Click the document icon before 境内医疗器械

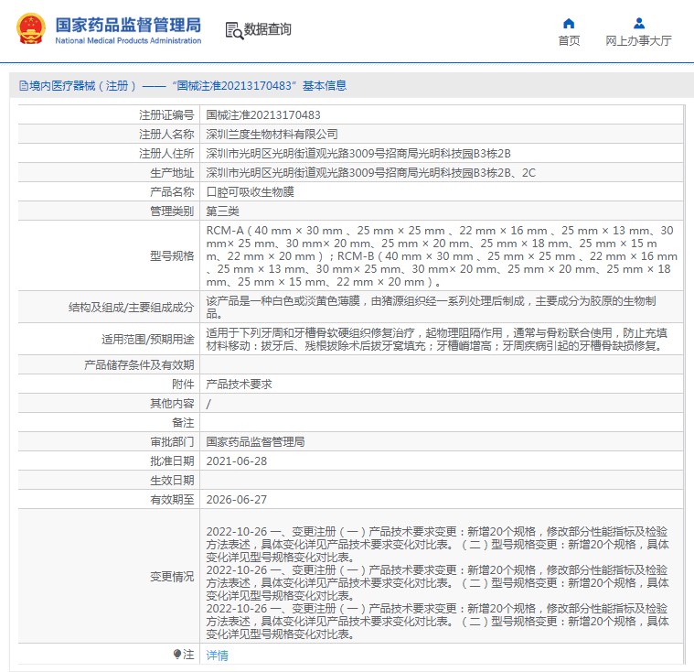click(24, 85)
